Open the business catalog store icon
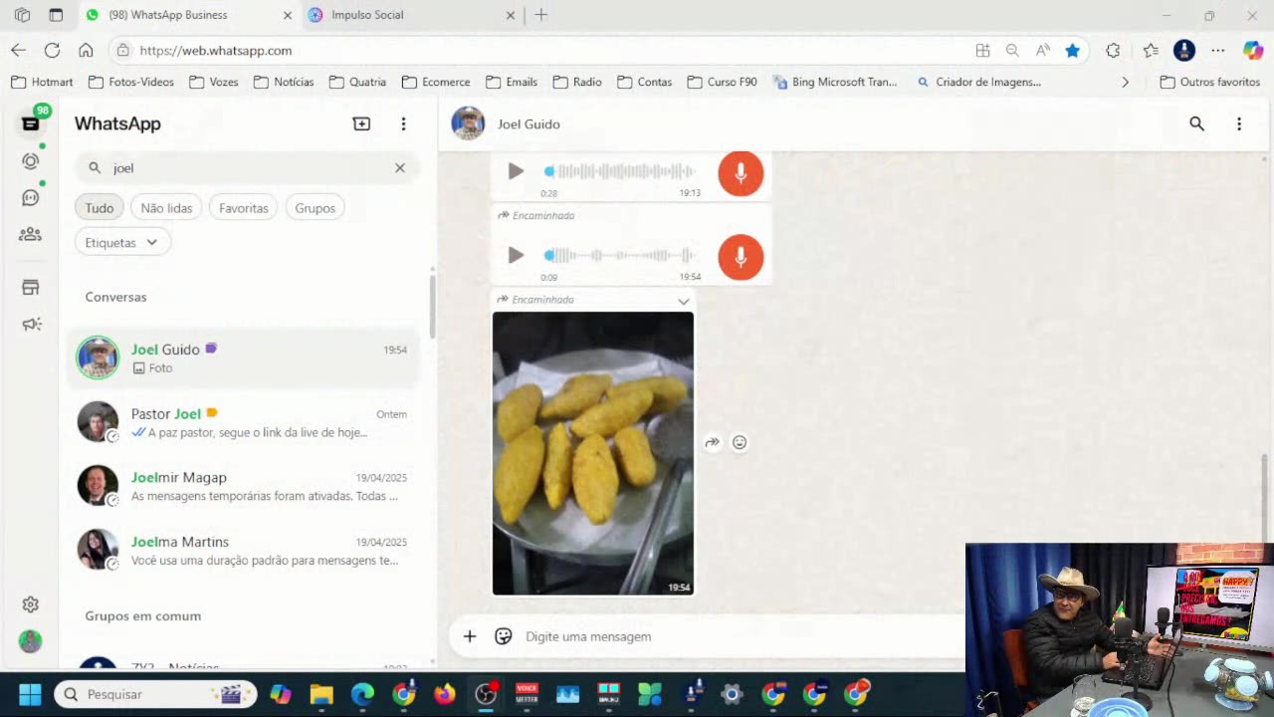The width and height of the screenshot is (1274, 717). tap(31, 288)
